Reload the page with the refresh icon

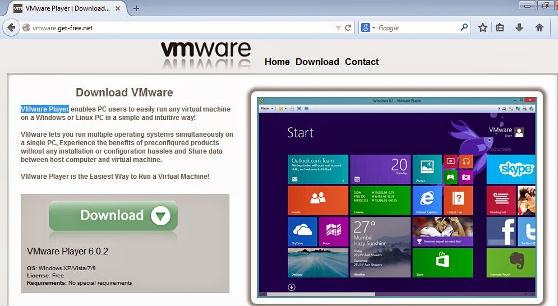coord(348,27)
